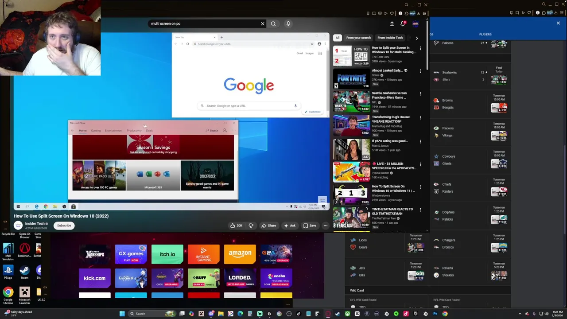Open the Windows Start button on taskbar

click(122, 314)
